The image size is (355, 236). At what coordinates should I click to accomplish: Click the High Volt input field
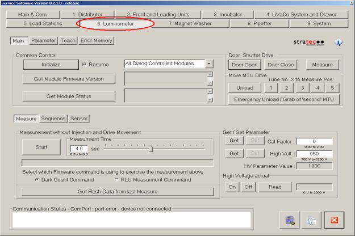point(314,153)
